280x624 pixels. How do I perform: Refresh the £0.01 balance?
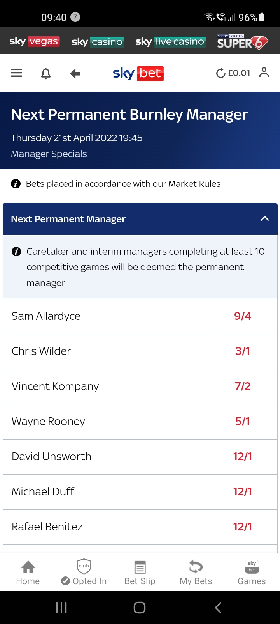[x=221, y=73]
